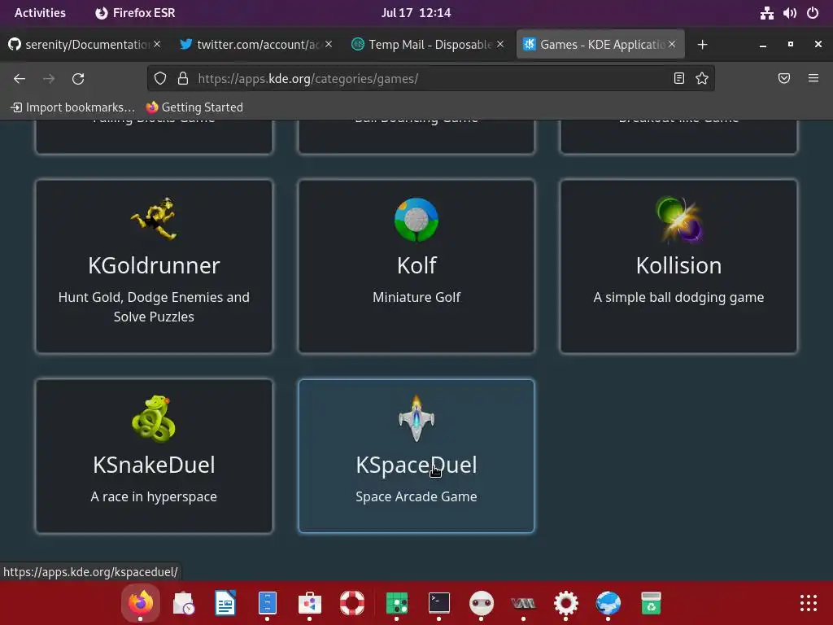Close the Games - KDE Applications tab
833x625 pixels.
tap(672, 44)
